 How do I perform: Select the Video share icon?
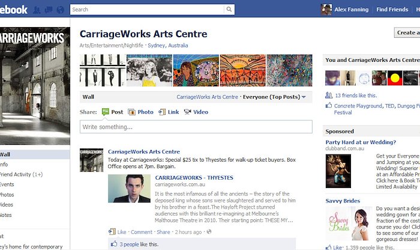(x=187, y=112)
